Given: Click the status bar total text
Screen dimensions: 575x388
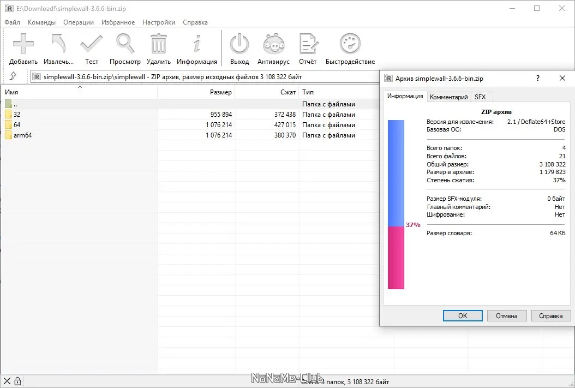Looking at the screenshot, I should coord(345,382).
